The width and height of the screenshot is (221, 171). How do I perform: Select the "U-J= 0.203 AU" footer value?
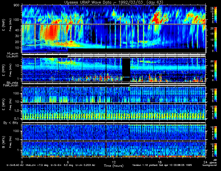tap(85, 165)
